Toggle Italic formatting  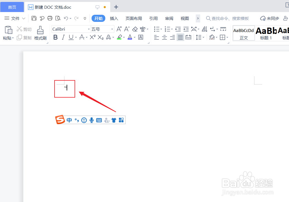tap(63, 37)
